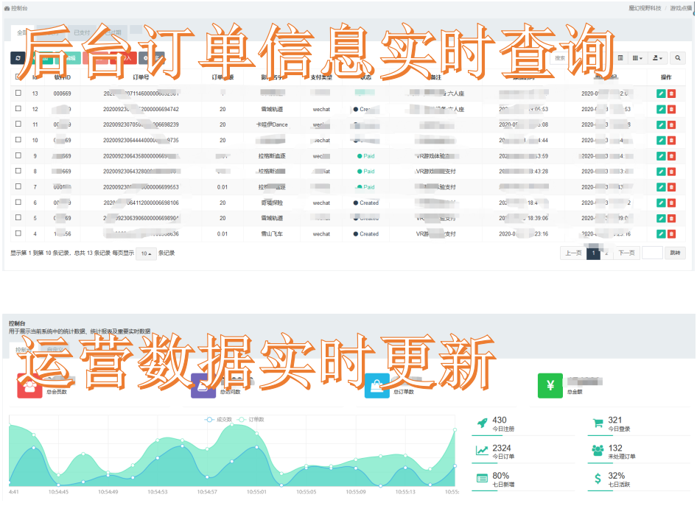Click 游戏点播 in the breadcrumb
This screenshot has height=531, width=697.
pyautogui.click(x=681, y=8)
